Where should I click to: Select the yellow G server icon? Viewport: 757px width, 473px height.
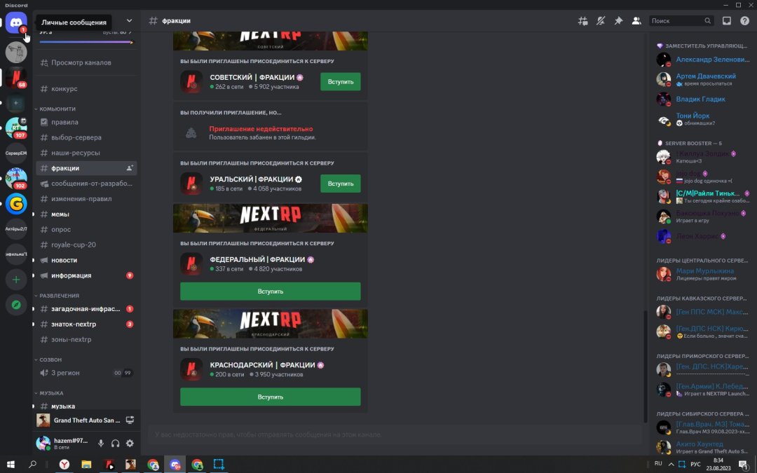[x=16, y=204]
